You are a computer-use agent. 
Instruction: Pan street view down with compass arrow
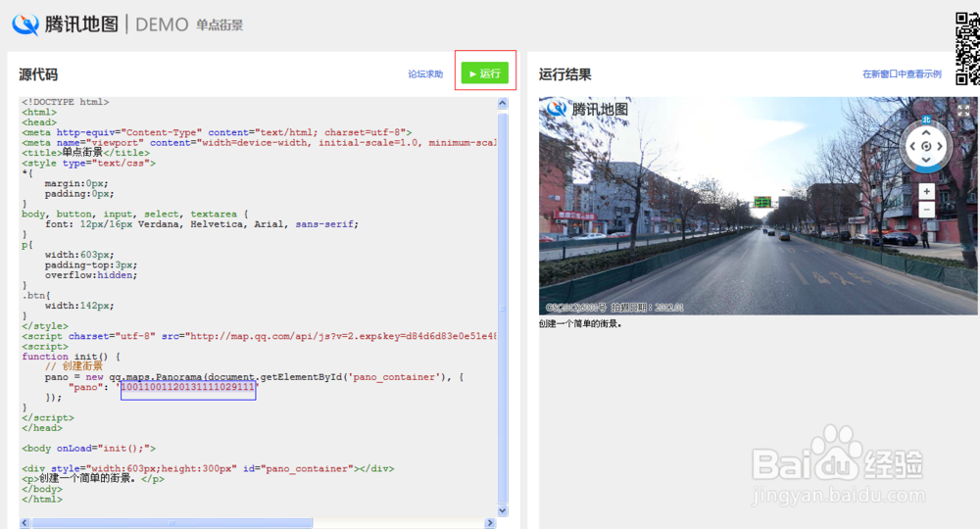(x=926, y=160)
